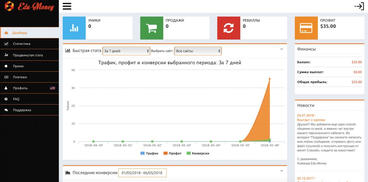Collapse the Быстрая стата panel
Viewport: 368px width, 182px height.
pos(282,49)
